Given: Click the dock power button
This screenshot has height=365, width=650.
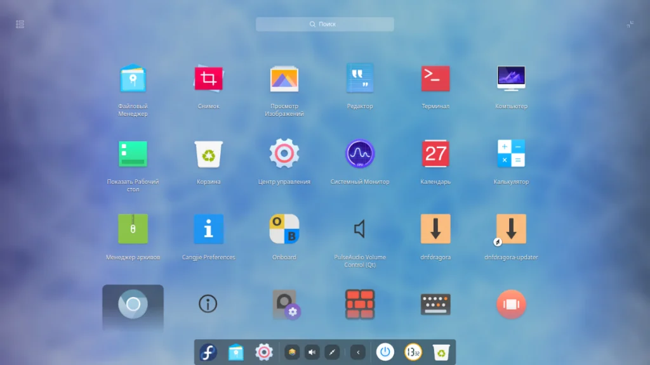Looking at the screenshot, I should tap(385, 352).
